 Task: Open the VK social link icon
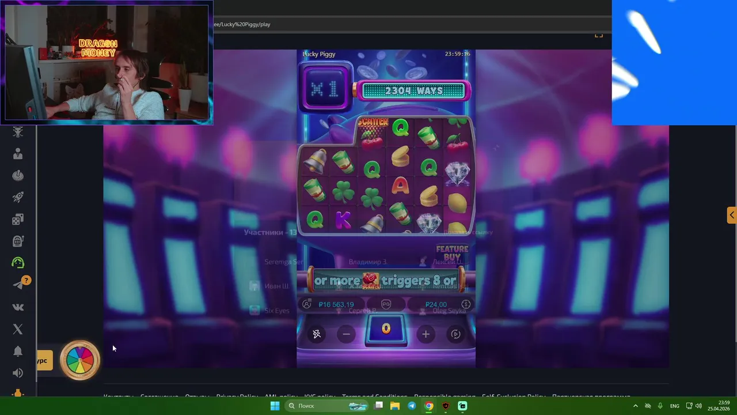[18, 307]
